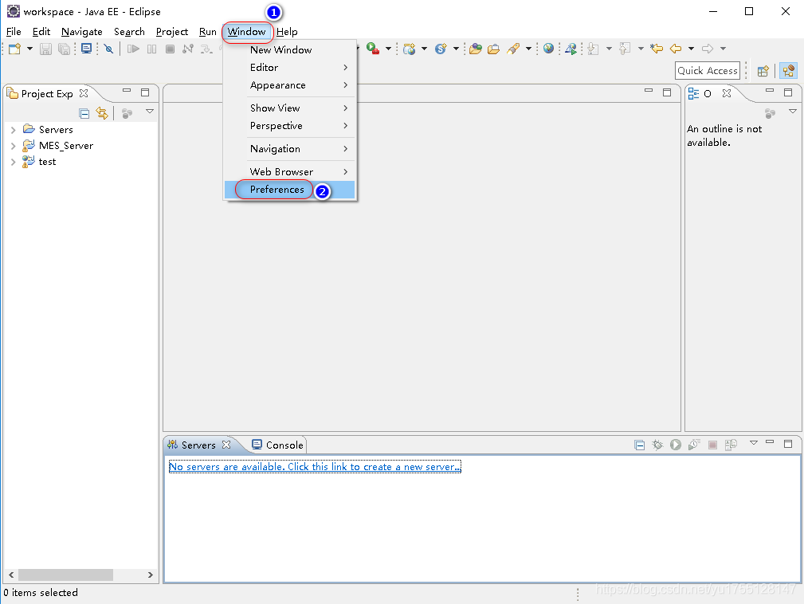The image size is (804, 604).
Task: Click the Open Web Browser globe icon
Action: tap(548, 49)
